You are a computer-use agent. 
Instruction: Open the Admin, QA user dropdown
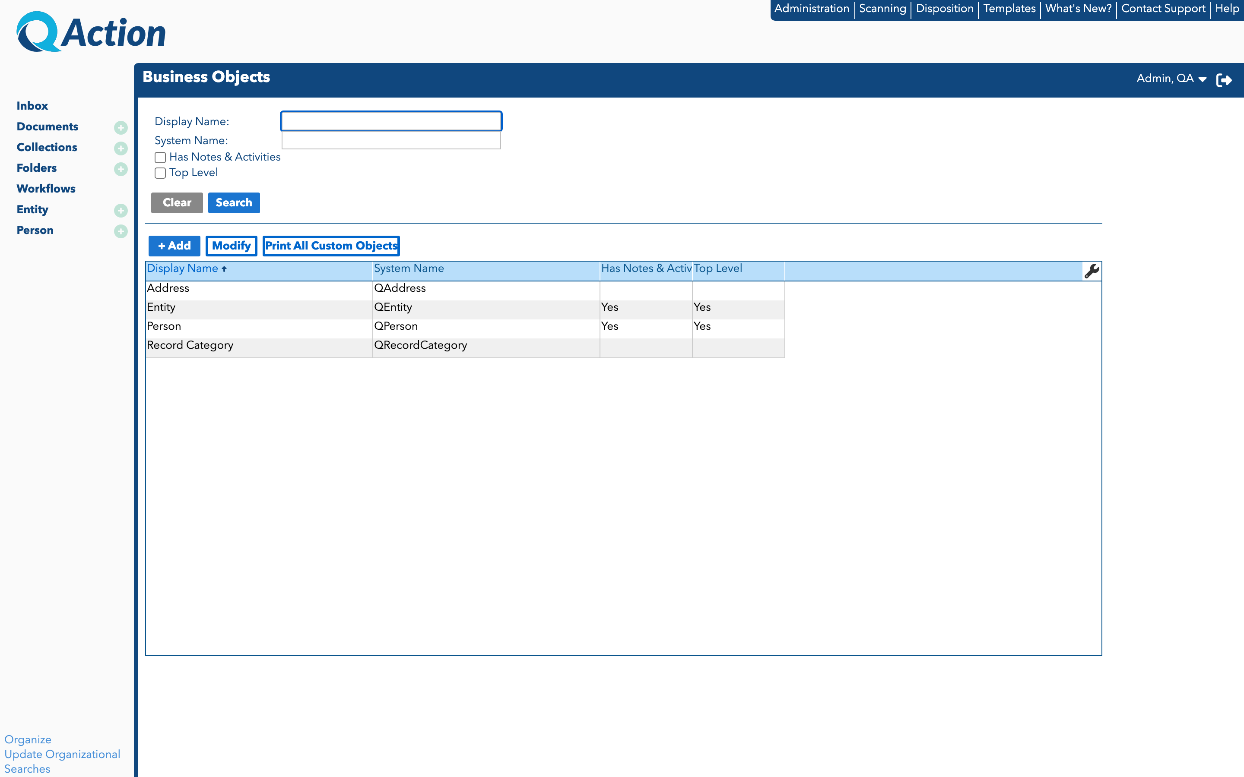(x=1171, y=79)
